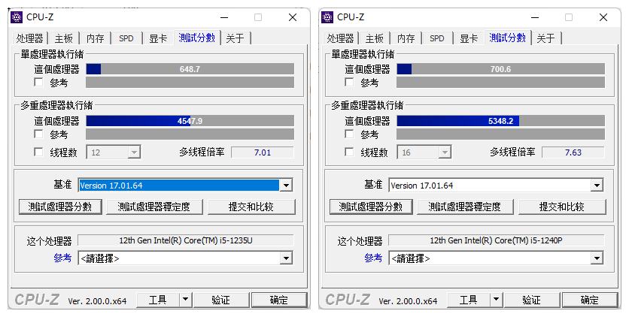Open SPD tab in right CPU-Z window
Image resolution: width=629 pixels, height=317 pixels.
pos(437,38)
